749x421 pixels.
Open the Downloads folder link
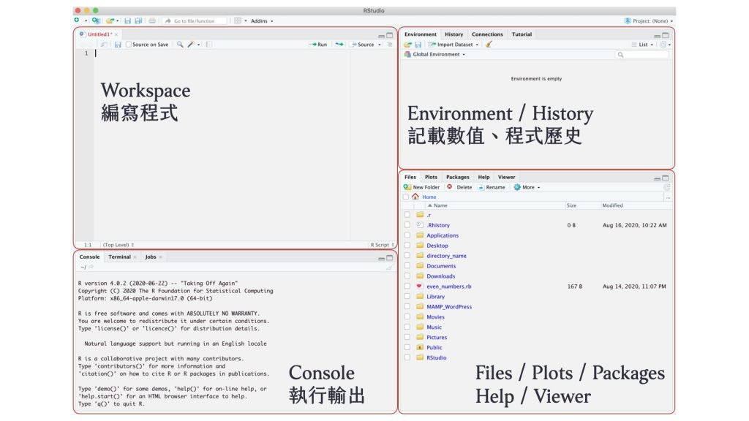click(440, 276)
